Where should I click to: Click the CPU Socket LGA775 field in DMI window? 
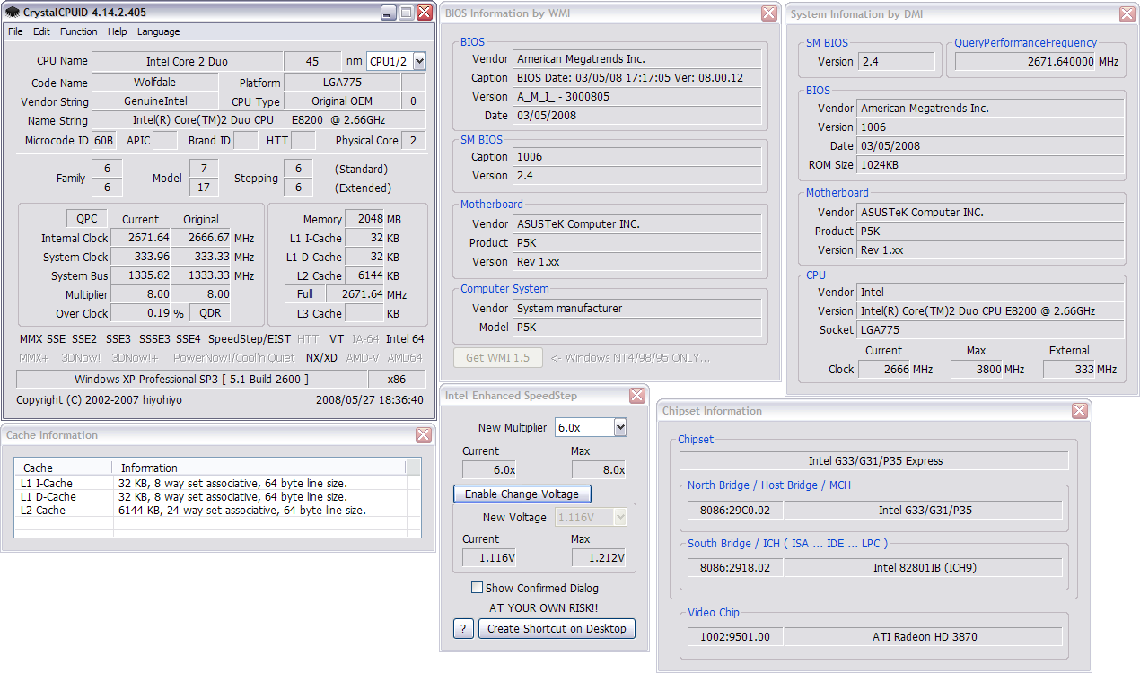[x=990, y=330]
